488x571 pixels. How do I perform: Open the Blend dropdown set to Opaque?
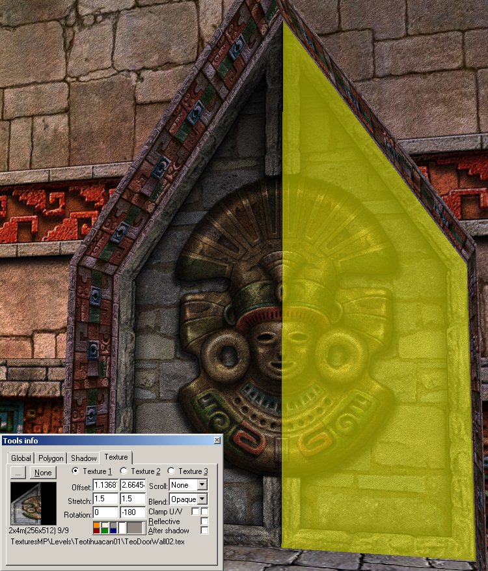(188, 499)
